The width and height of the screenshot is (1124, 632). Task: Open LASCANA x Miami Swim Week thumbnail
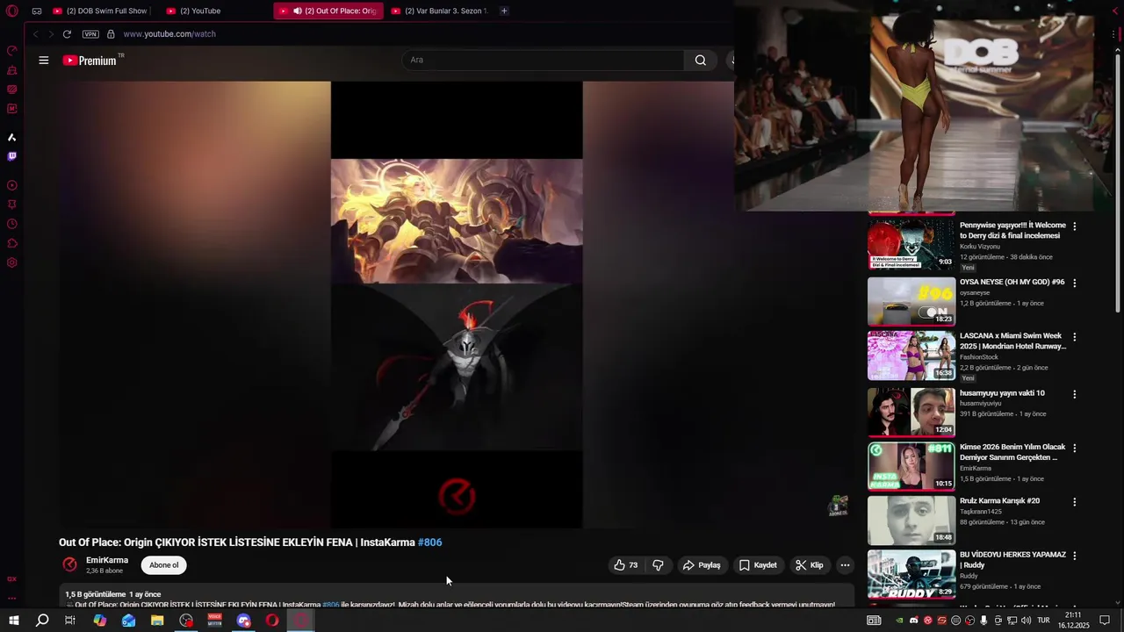tap(911, 355)
